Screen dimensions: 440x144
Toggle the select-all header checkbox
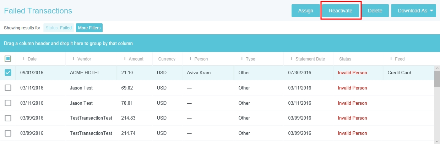[x=8, y=59]
